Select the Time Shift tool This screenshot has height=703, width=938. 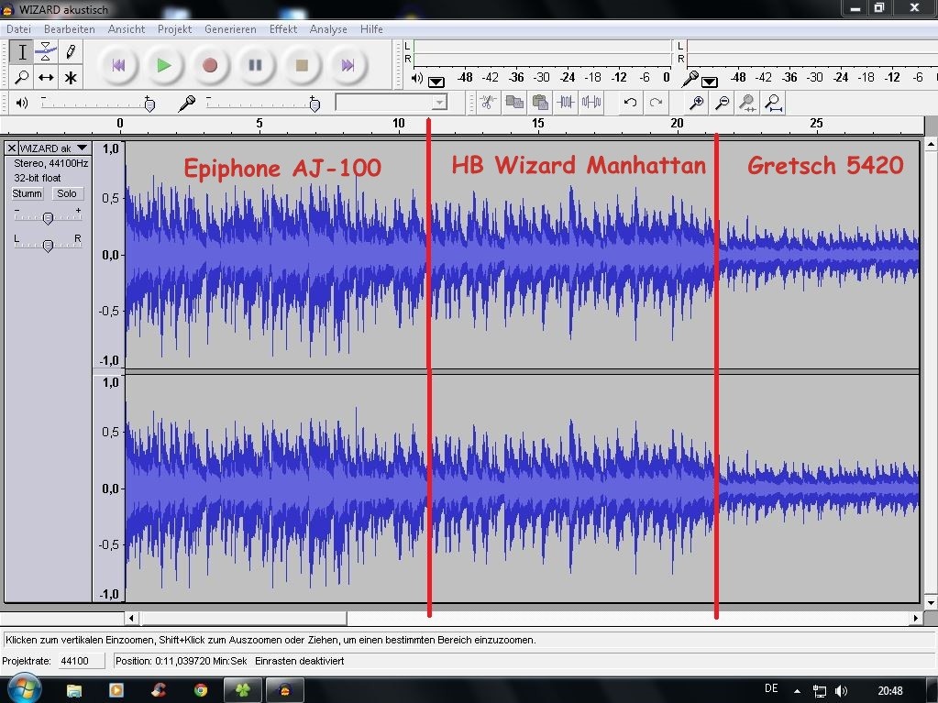point(46,77)
